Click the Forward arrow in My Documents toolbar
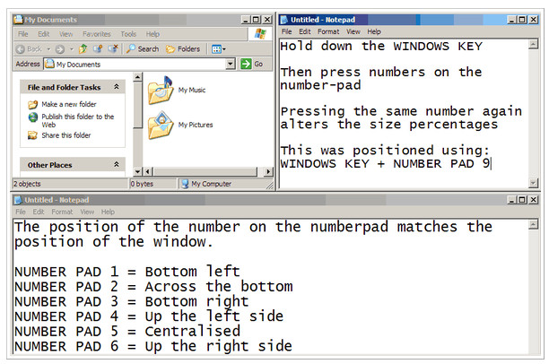Image resolution: width=549 pixels, height=364 pixels. (60, 49)
